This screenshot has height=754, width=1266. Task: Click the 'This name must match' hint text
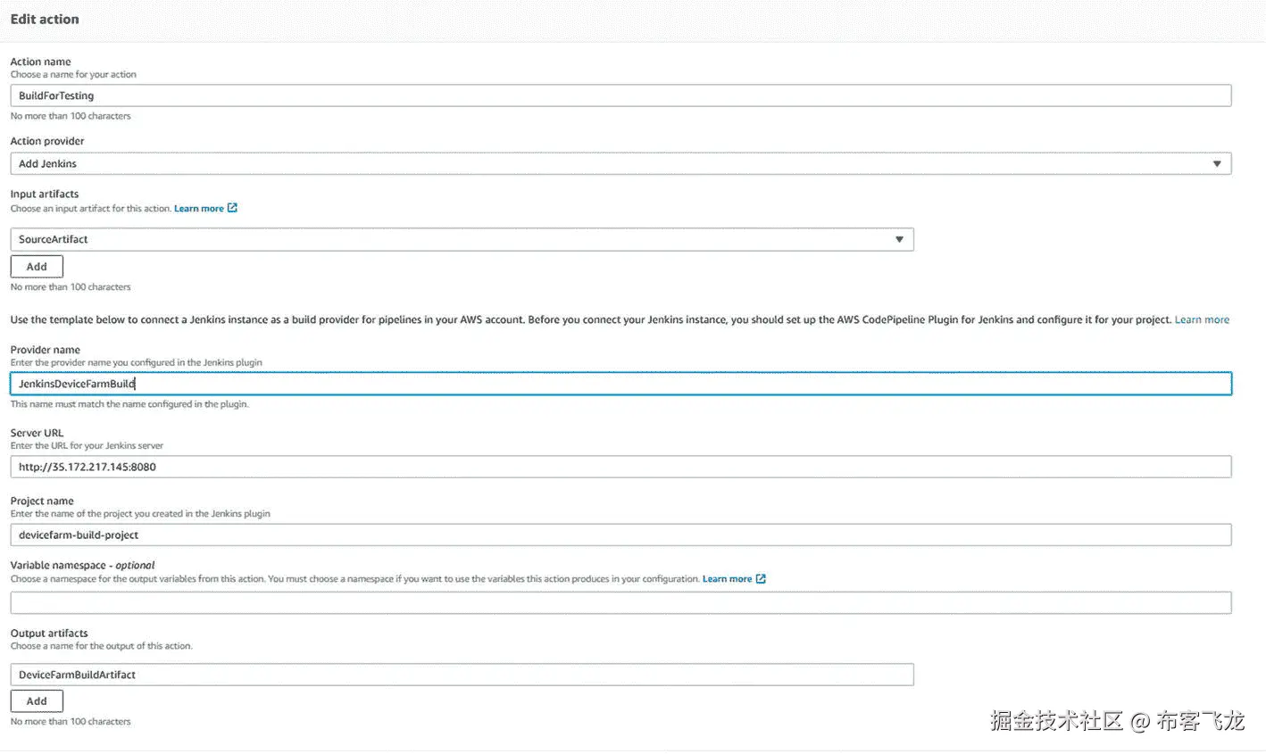[x=129, y=404]
